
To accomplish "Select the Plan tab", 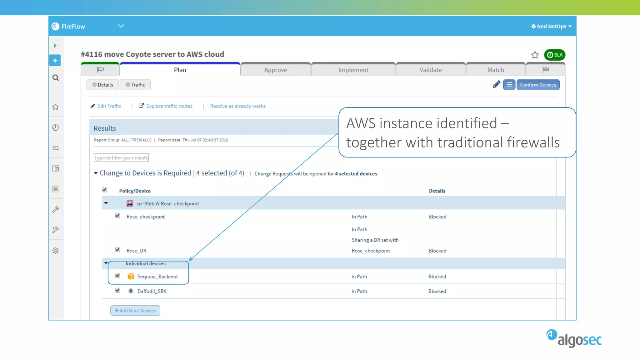I will 180,70.
